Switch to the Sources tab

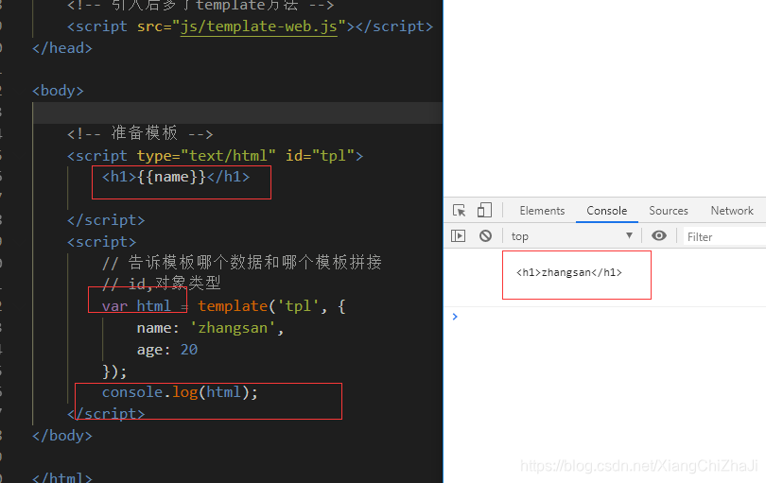tap(669, 211)
